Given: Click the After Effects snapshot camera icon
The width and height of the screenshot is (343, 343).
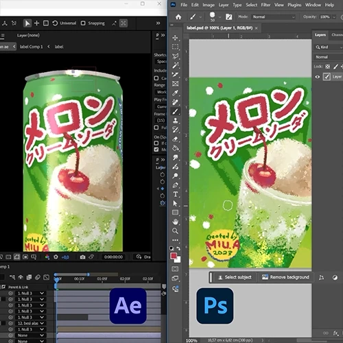Looking at the screenshot, I should (x=82, y=257).
